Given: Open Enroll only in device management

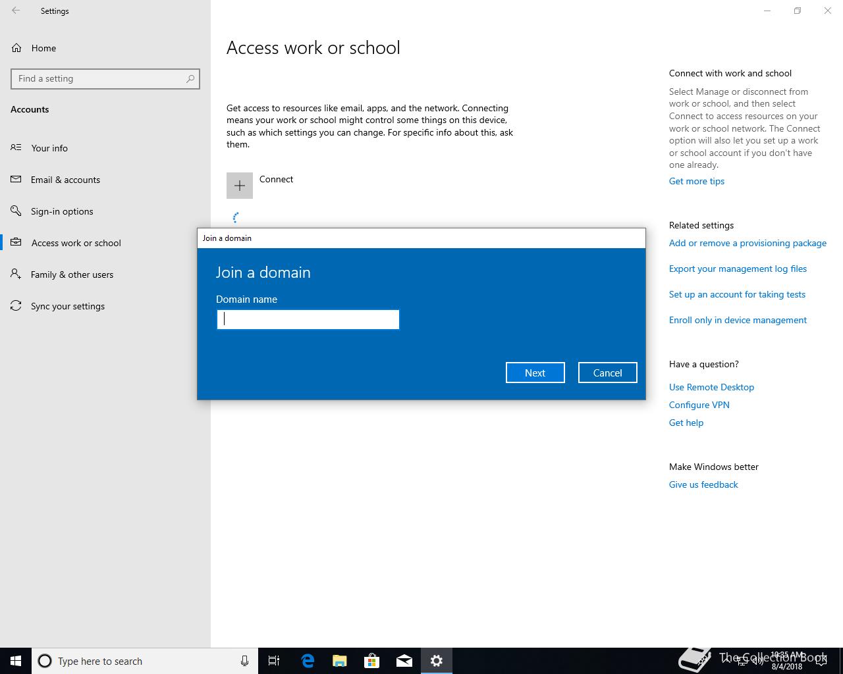Looking at the screenshot, I should tap(738, 320).
